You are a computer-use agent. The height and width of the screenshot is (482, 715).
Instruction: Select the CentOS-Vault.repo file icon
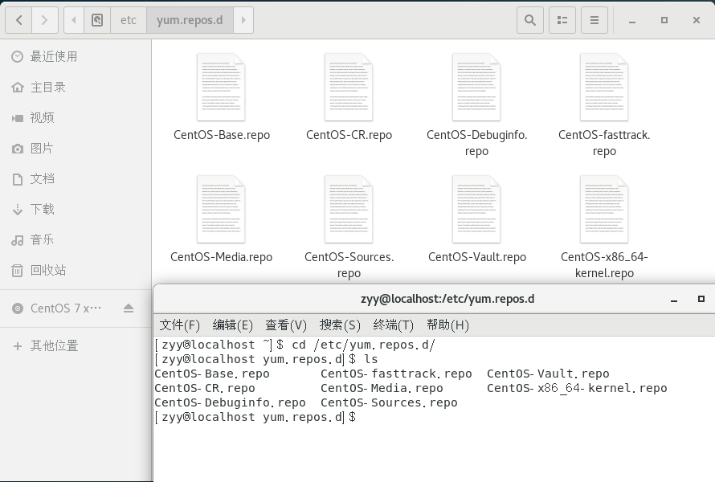click(476, 210)
